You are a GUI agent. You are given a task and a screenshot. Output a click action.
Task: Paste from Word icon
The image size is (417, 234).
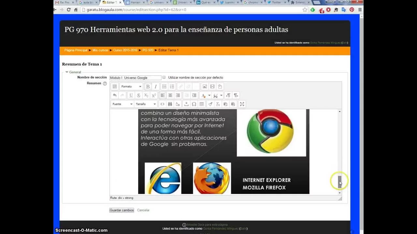point(233,104)
